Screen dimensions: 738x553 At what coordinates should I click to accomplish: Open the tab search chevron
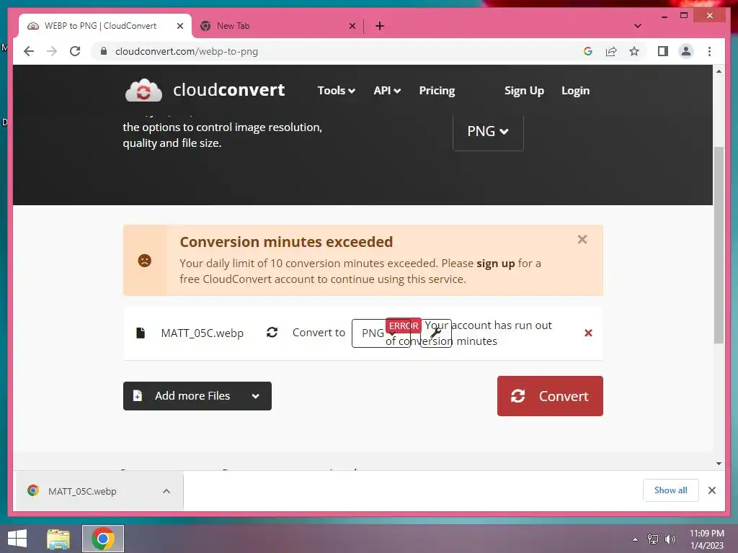pyautogui.click(x=638, y=26)
